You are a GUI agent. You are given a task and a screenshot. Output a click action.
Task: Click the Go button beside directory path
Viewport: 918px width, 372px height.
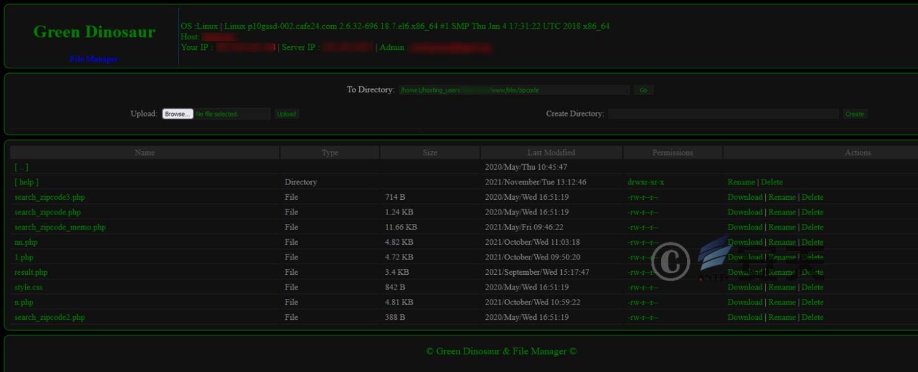click(643, 90)
